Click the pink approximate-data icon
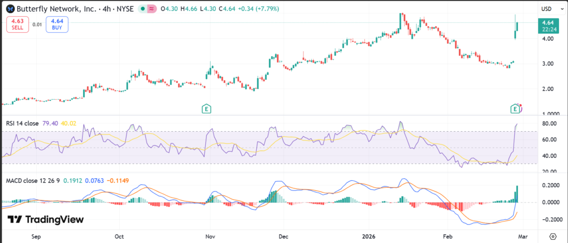This screenshot has height=243, width=568. pyautogui.click(x=152, y=9)
